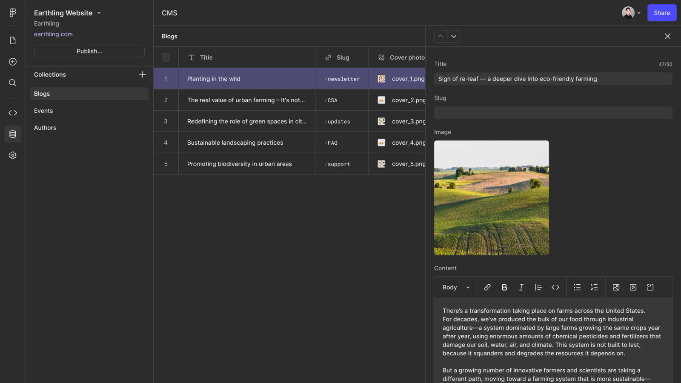Click the Cover photo column header
The height and width of the screenshot is (383, 681).
pos(397,57)
